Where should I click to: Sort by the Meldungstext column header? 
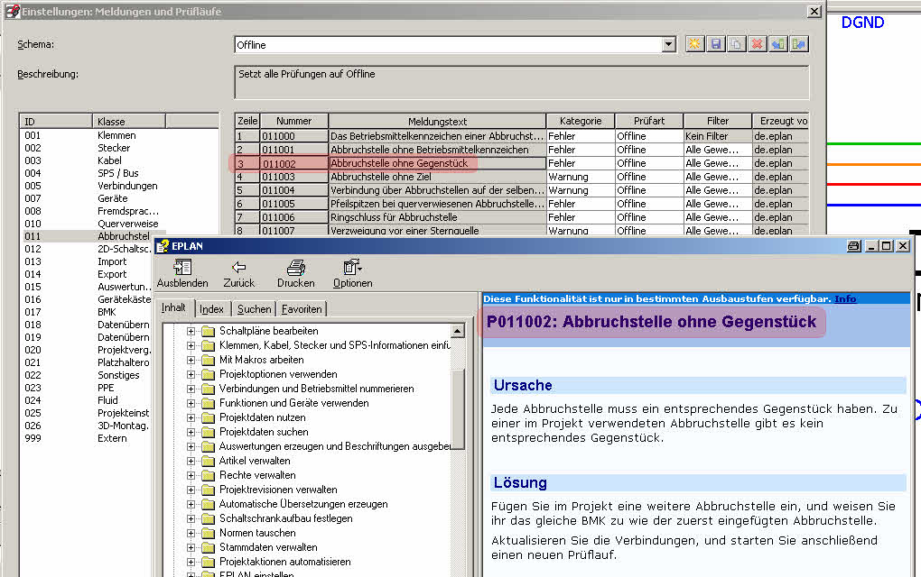tap(437, 121)
